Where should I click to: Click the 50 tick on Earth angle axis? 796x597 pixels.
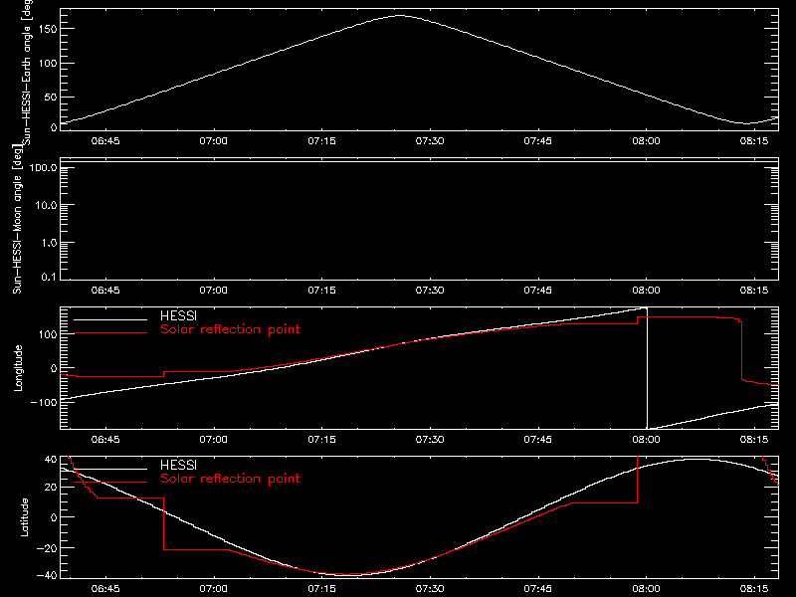[51, 97]
